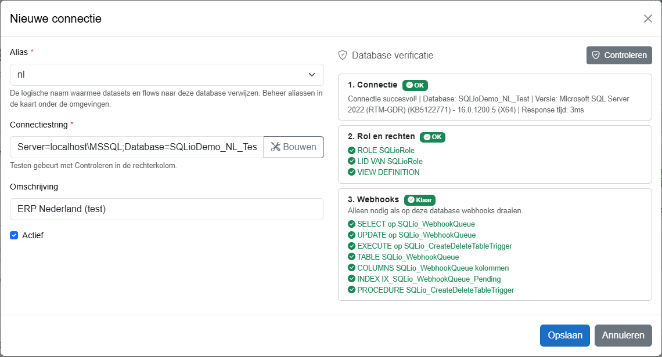The image size is (662, 357).
Task: Click the 'LID VAN SQLioRole' text
Action: pyautogui.click(x=390, y=162)
